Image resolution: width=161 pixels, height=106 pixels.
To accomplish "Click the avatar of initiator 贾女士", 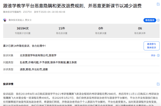I will click(x=5, y=20).
